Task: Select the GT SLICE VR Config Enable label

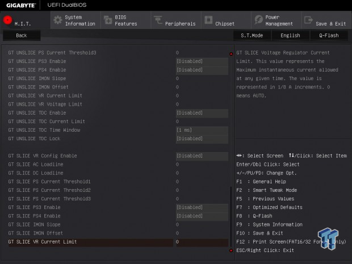Action: [43, 156]
